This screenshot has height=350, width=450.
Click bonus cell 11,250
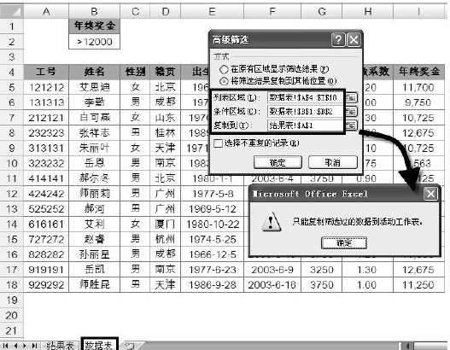coord(418,285)
